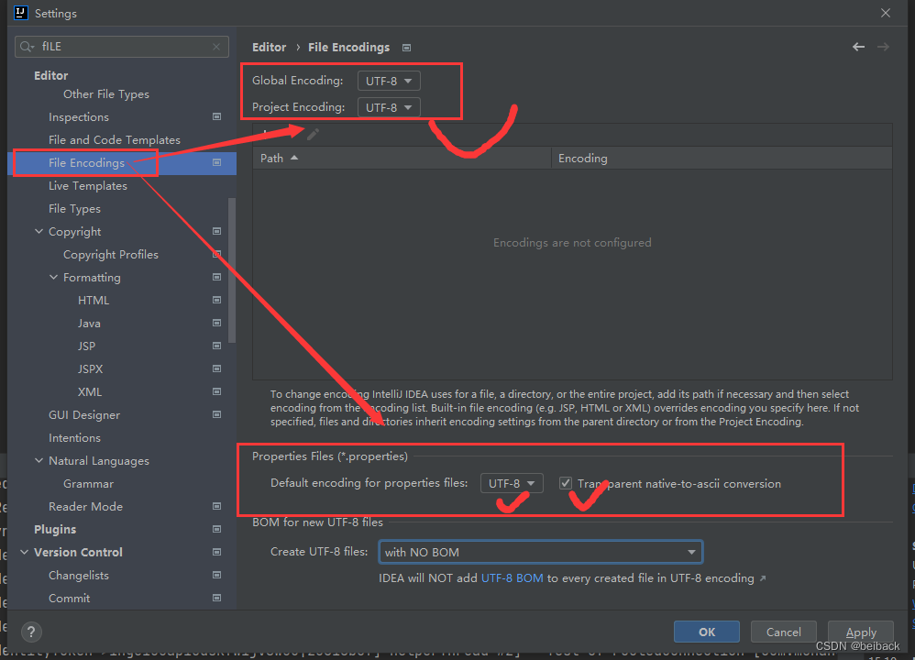Viewport: 915px width, 660px height.
Task: Click the project icon on File Encodings row
Action: click(216, 163)
